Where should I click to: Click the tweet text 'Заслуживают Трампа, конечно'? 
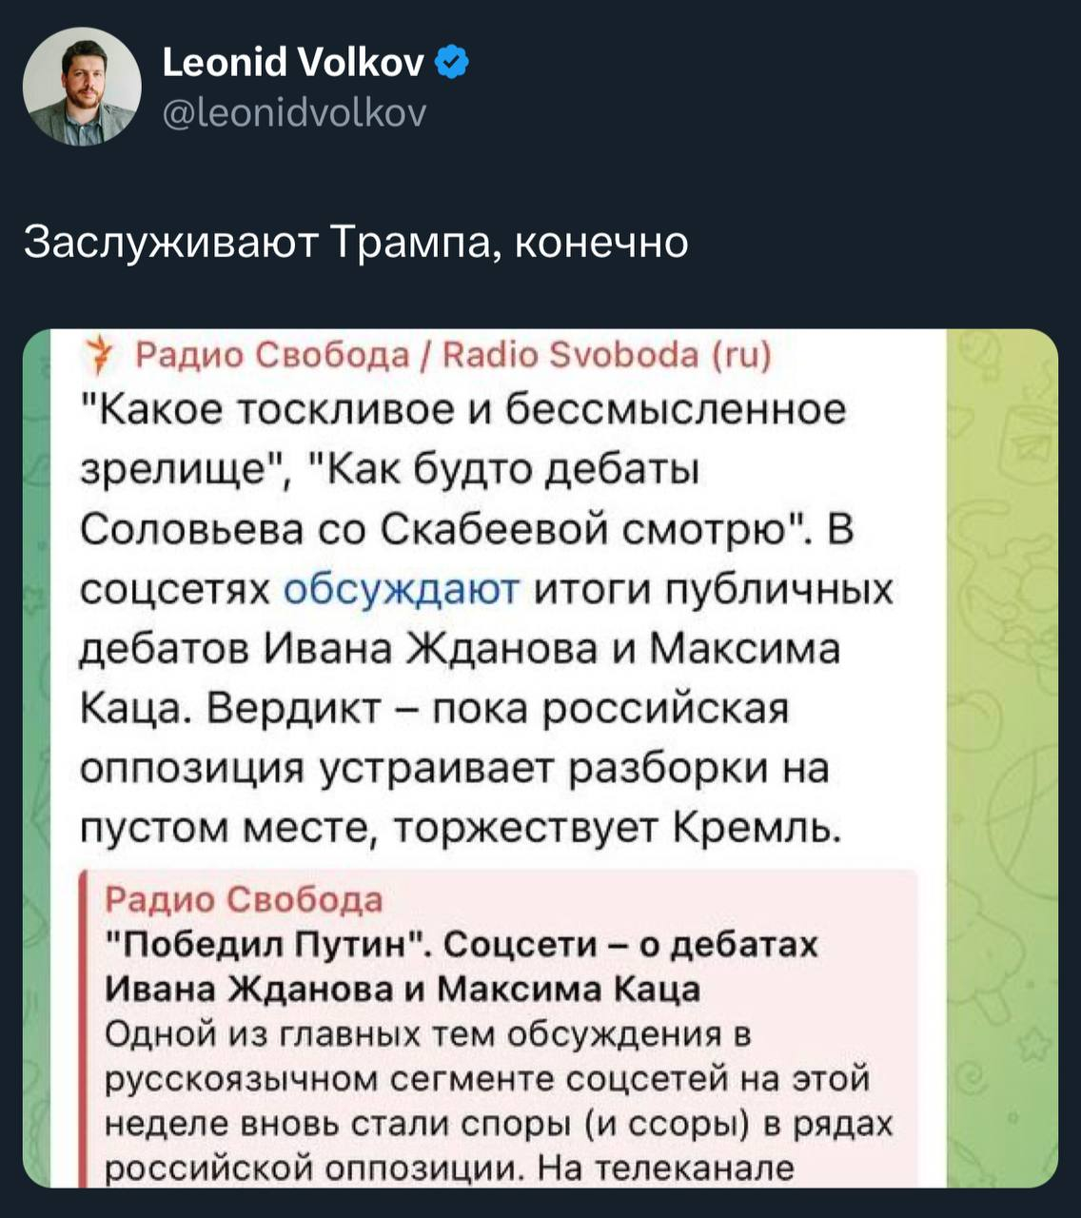(x=355, y=243)
